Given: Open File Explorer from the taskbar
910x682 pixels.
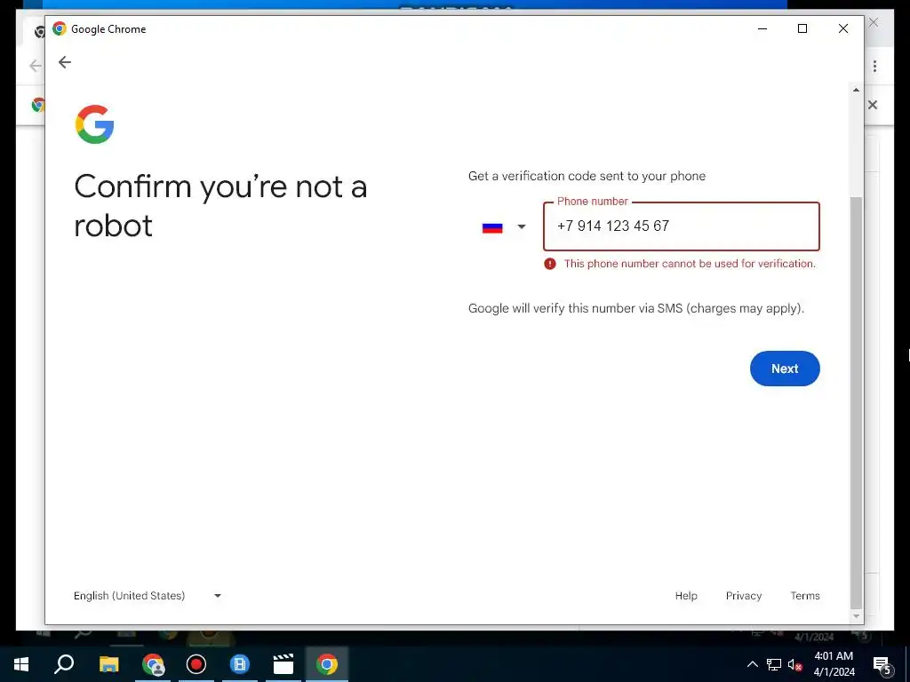Looking at the screenshot, I should [108, 664].
